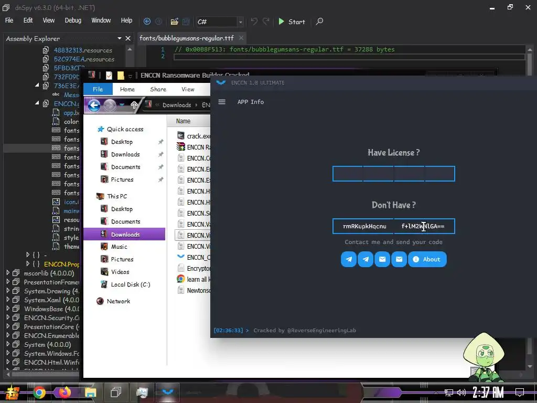Open Google Chrome from the taskbar
537x403 pixels.
(39, 393)
